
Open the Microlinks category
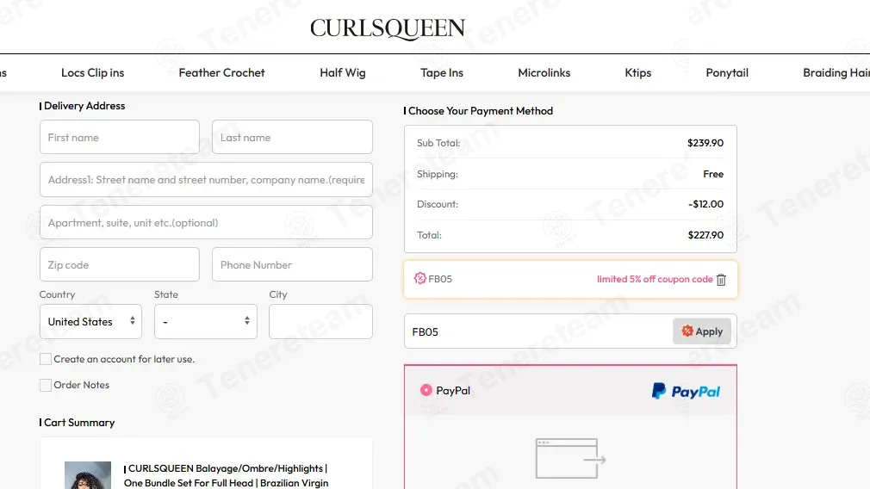tap(544, 72)
